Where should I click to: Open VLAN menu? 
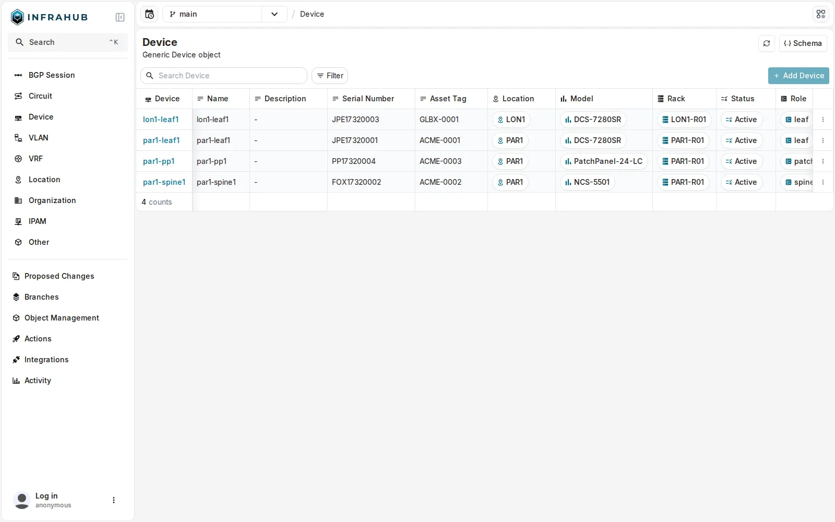point(68,138)
